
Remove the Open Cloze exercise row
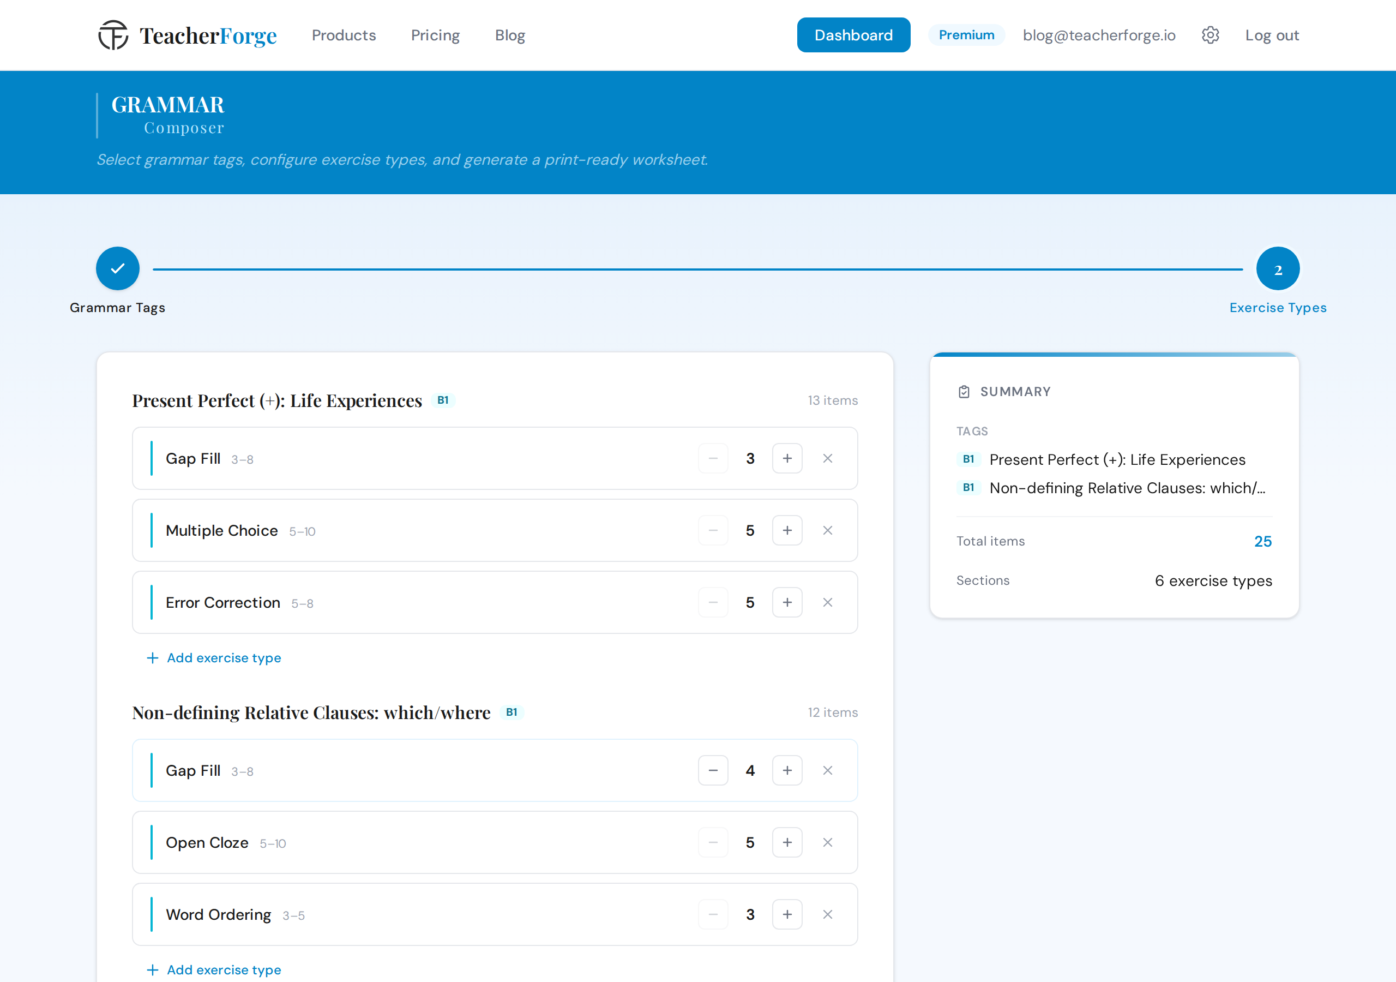point(827,843)
